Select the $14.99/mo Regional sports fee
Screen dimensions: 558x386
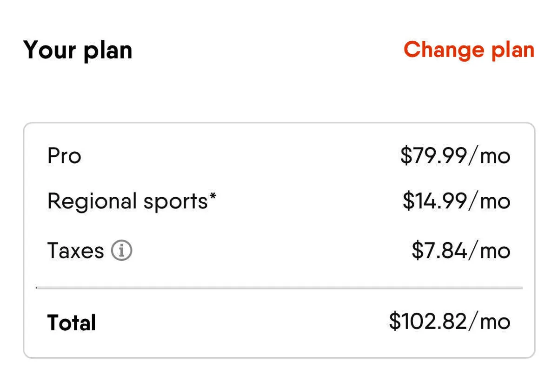click(456, 201)
